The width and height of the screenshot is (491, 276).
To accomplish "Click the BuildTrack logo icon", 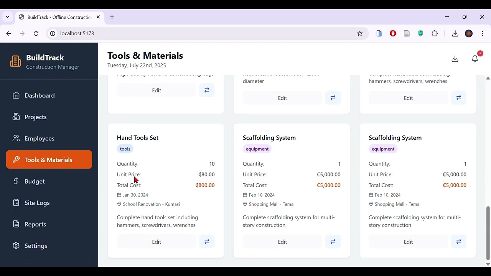I will click(x=15, y=61).
